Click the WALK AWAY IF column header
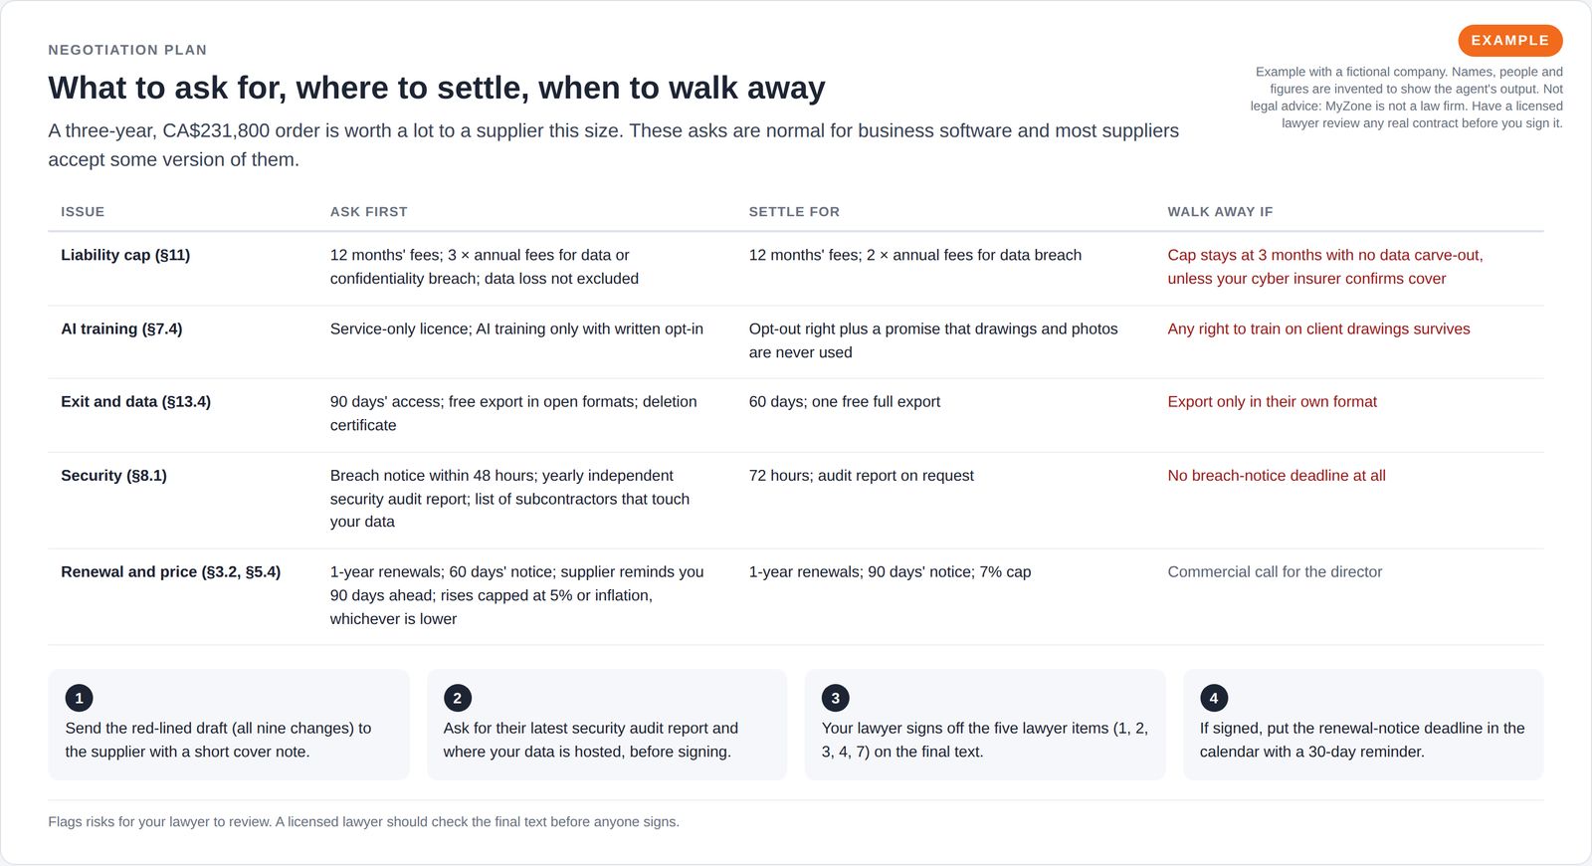 (1220, 212)
